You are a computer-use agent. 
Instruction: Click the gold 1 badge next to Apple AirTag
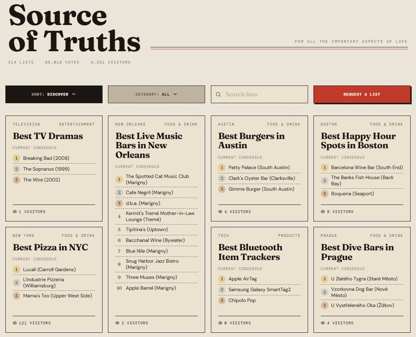222,279
